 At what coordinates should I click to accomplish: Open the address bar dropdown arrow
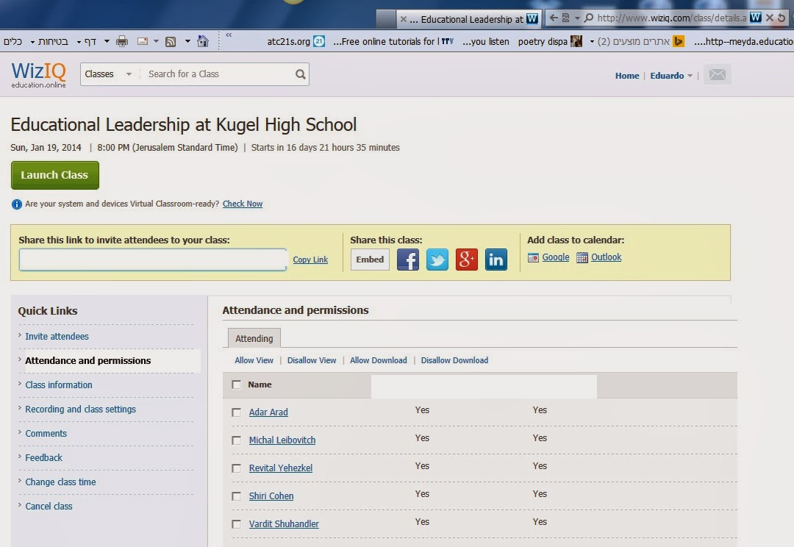coord(577,18)
